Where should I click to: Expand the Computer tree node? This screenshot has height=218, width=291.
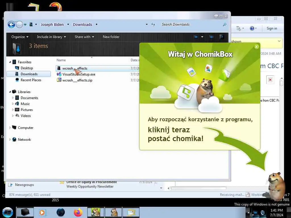10,127
